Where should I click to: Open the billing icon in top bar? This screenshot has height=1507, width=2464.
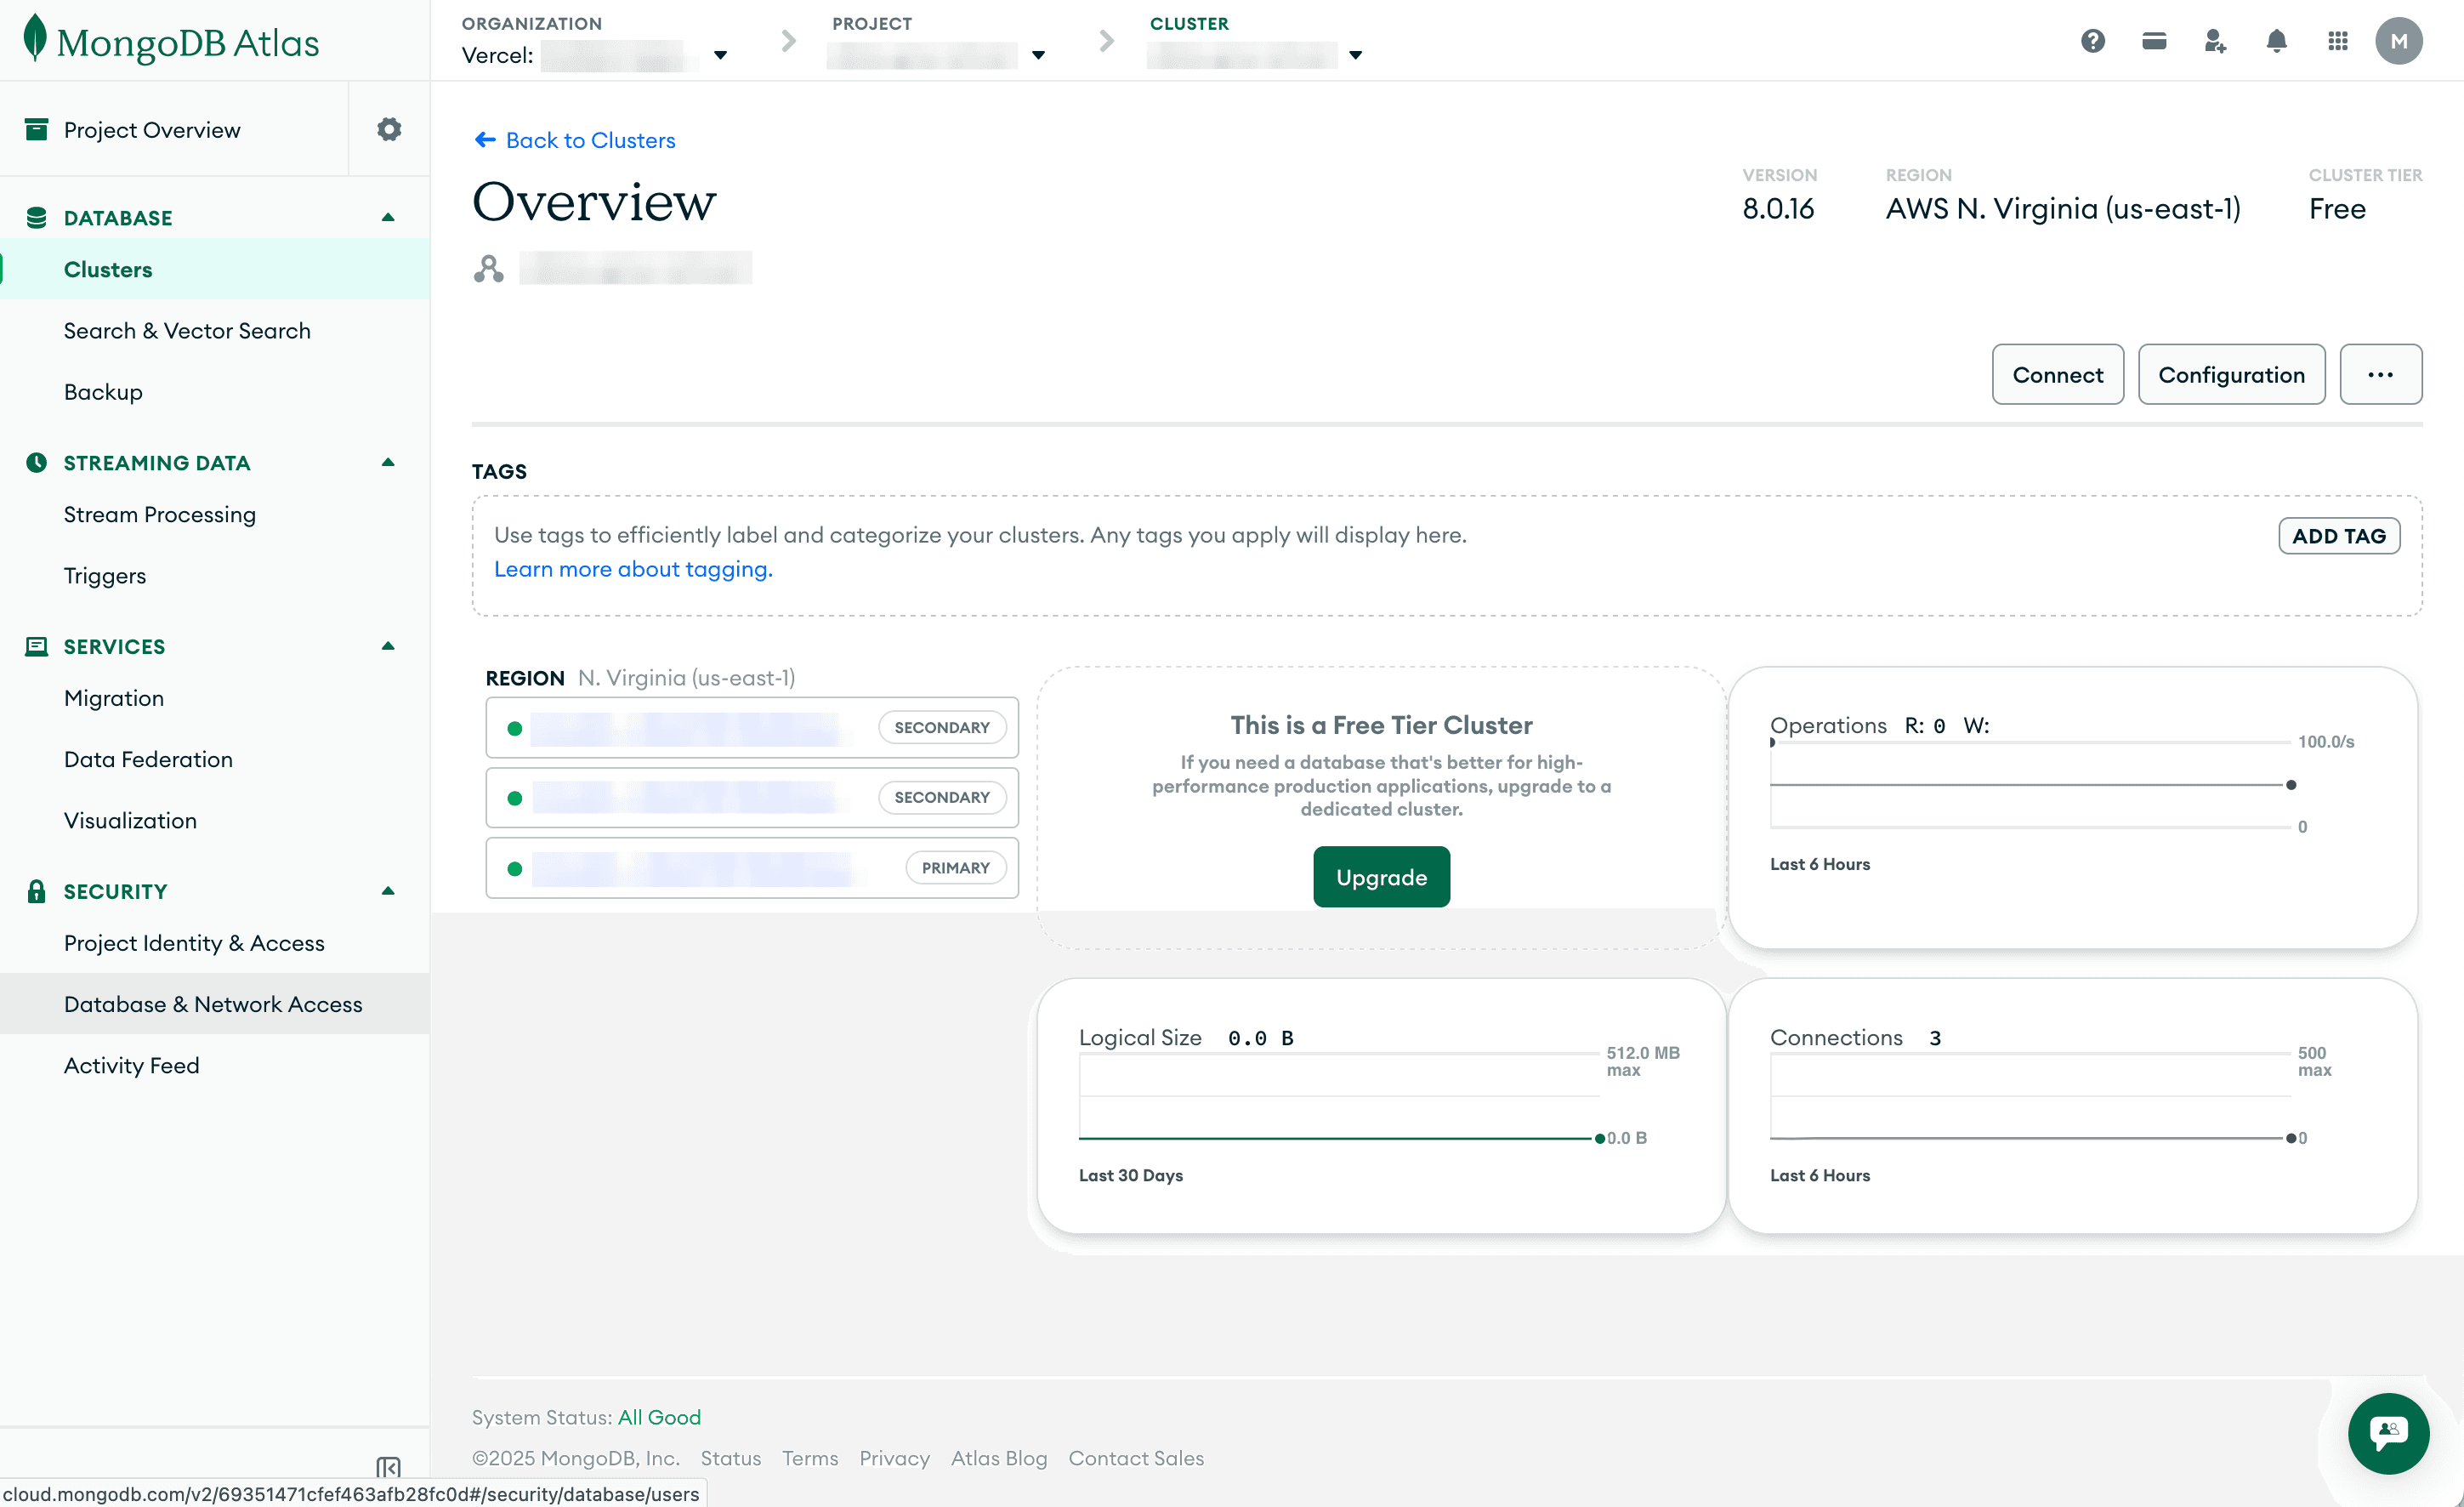pos(2153,41)
